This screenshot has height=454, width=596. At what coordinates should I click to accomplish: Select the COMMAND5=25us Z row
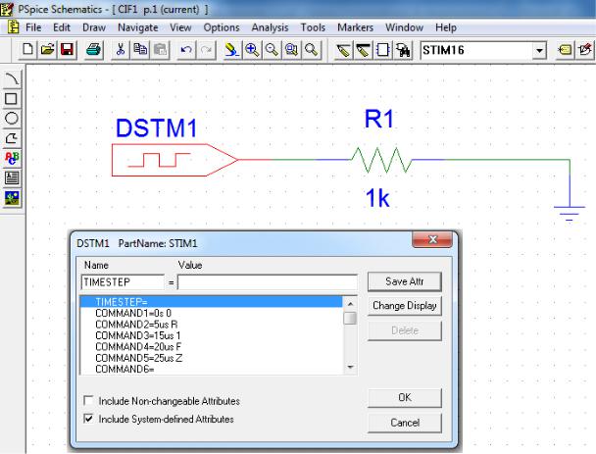(212, 358)
